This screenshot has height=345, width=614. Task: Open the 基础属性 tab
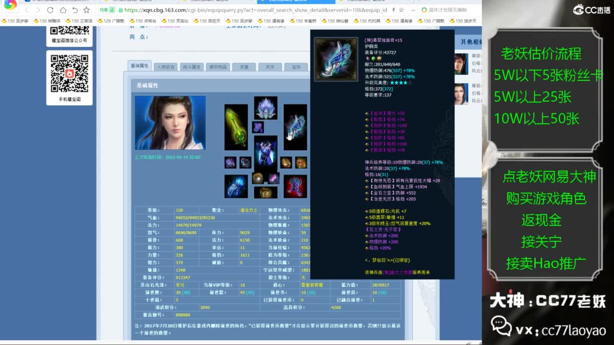(x=140, y=66)
